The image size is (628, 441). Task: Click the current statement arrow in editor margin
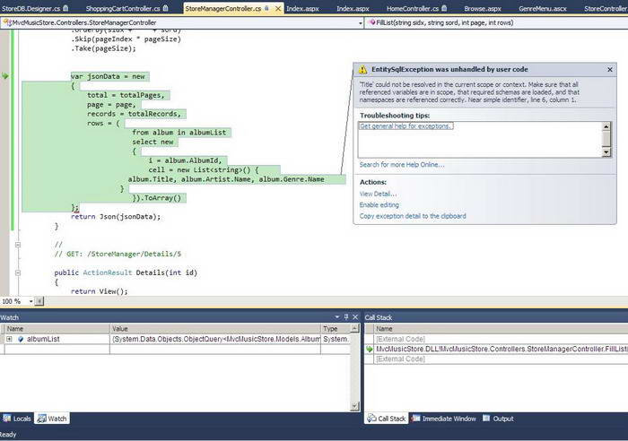5,77
